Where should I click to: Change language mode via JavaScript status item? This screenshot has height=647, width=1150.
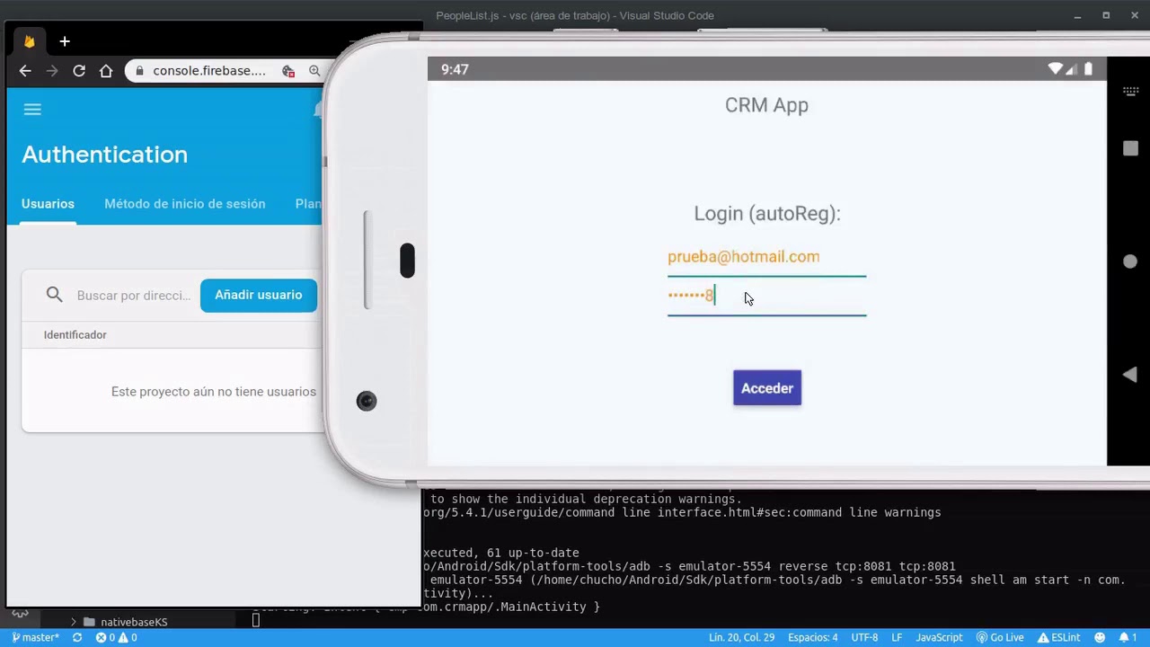tap(939, 638)
